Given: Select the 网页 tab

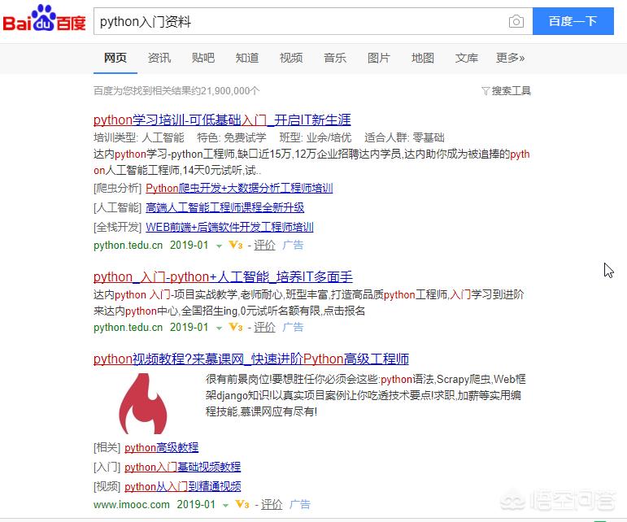Looking at the screenshot, I should coord(115,58).
